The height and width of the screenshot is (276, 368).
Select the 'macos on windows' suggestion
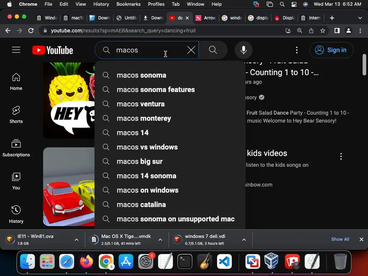pyautogui.click(x=170, y=190)
